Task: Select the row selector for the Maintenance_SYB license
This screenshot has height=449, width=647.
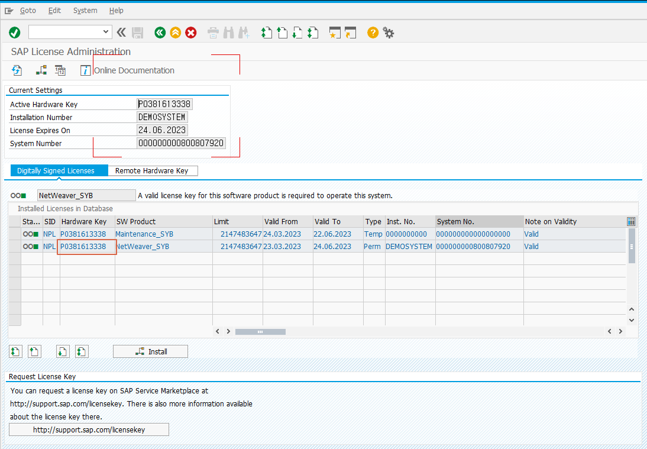Action: click(14, 234)
